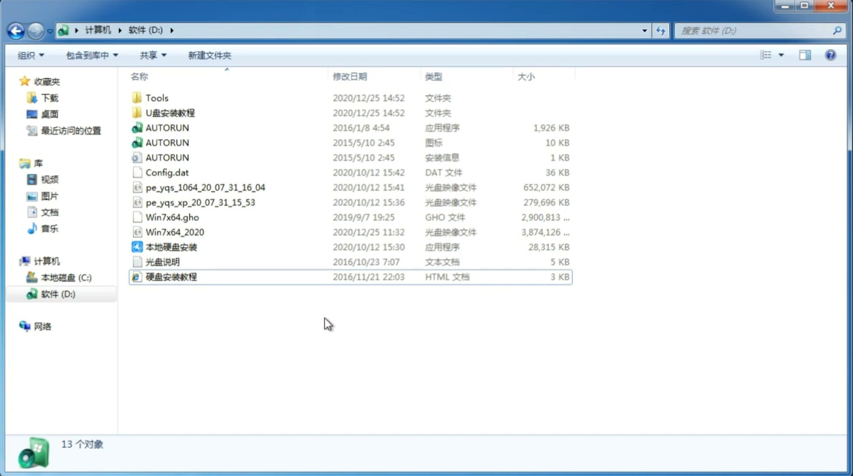Viewport: 853px width, 476px height.
Task: Open the U盘安装教程 folder
Action: pyautogui.click(x=170, y=113)
